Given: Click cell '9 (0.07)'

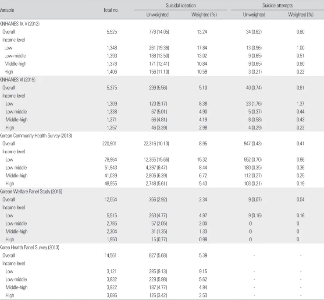Looking at the screenshot, I should coord(255,200).
